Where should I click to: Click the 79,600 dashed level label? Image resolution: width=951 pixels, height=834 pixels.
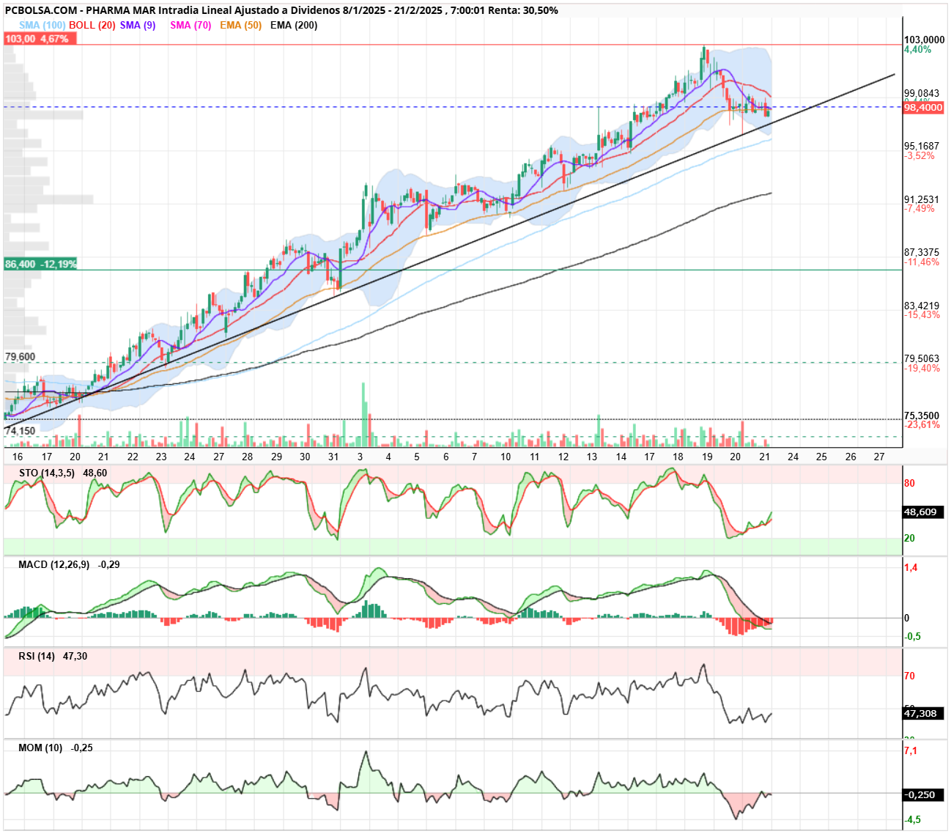tap(21, 357)
